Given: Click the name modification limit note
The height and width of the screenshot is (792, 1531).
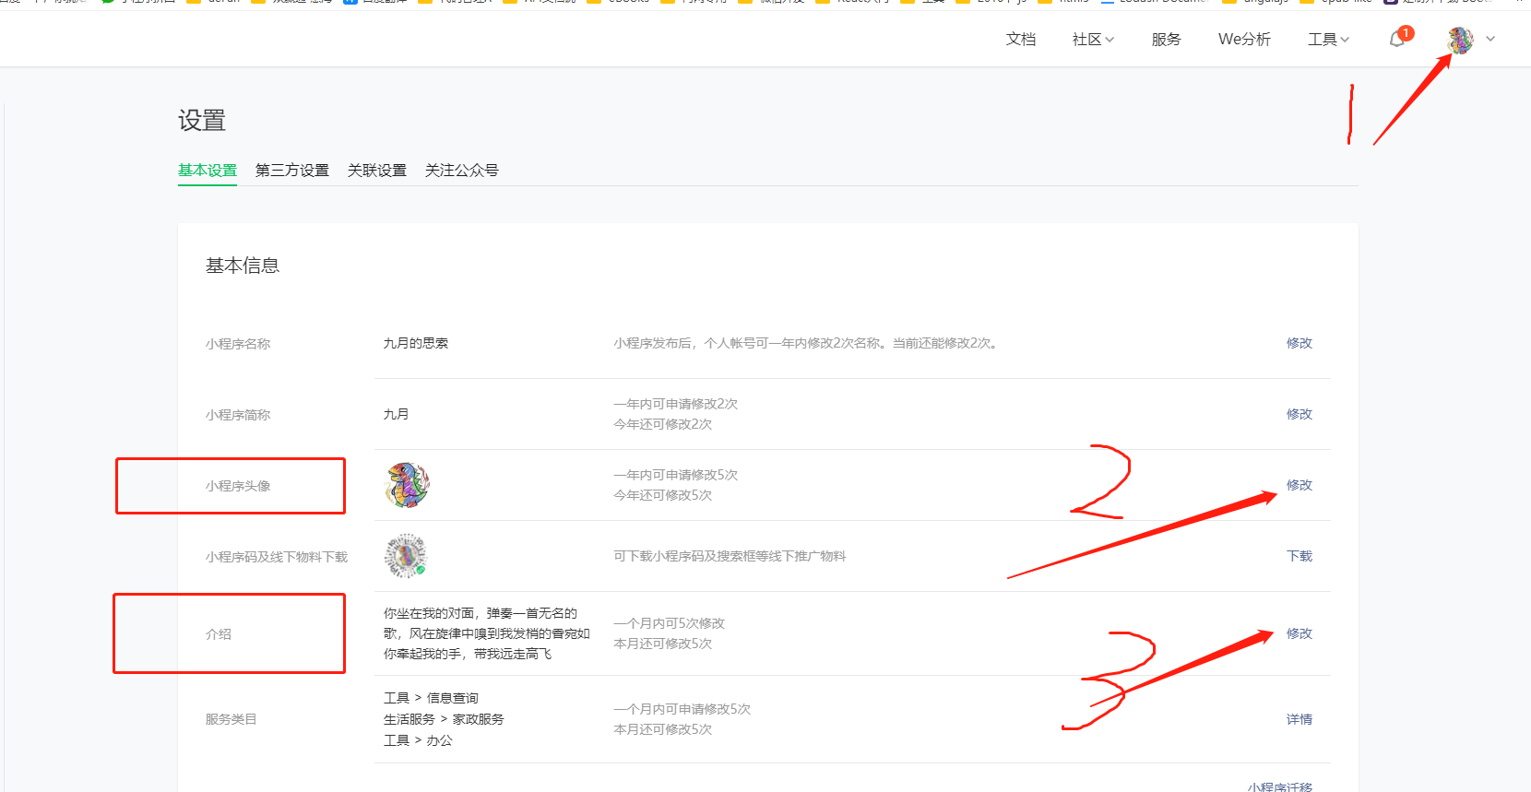Looking at the screenshot, I should click(x=807, y=343).
